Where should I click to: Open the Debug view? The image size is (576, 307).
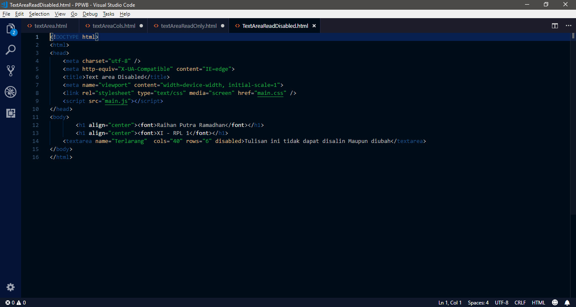[11, 92]
